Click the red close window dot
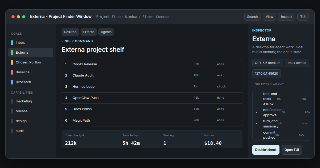Screen dimensions: 320x168 [13, 17]
